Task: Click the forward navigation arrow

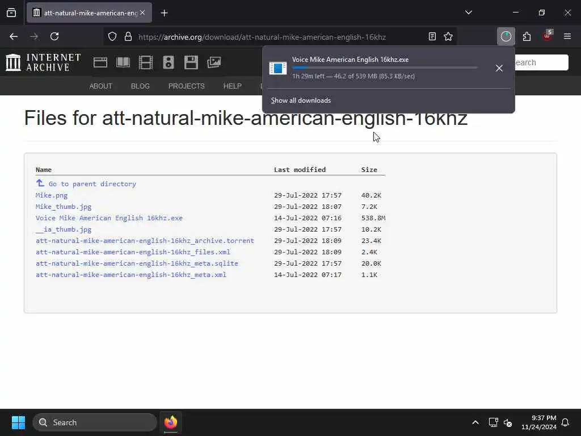Action: click(x=34, y=36)
